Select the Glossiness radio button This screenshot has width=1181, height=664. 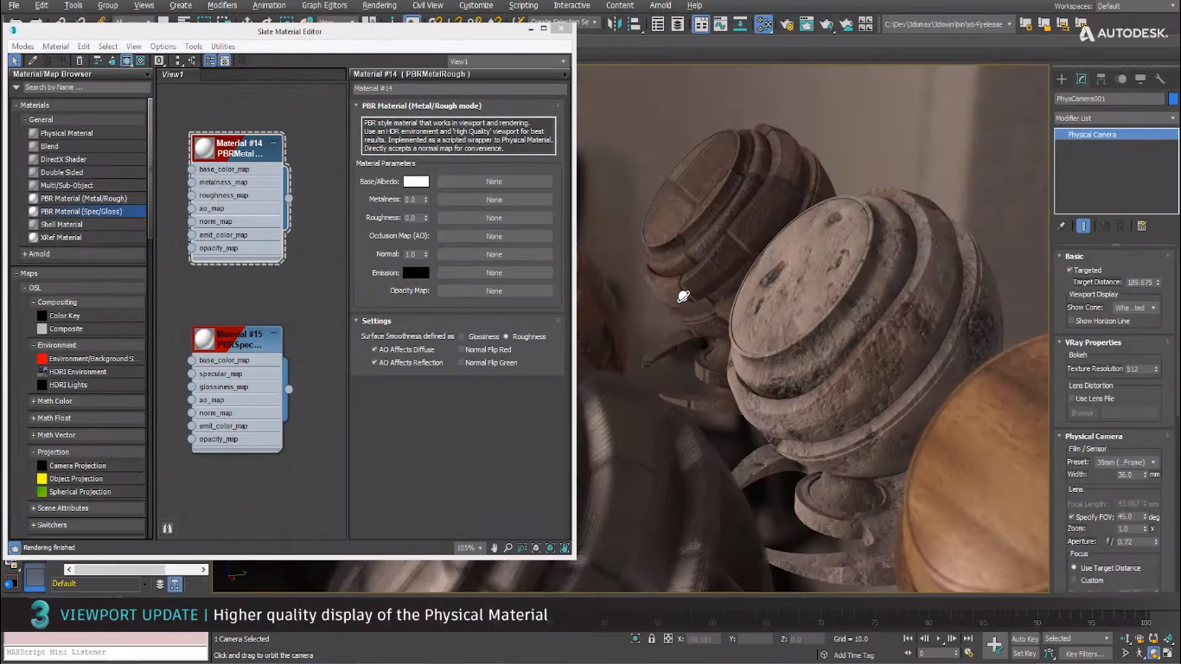click(x=463, y=336)
